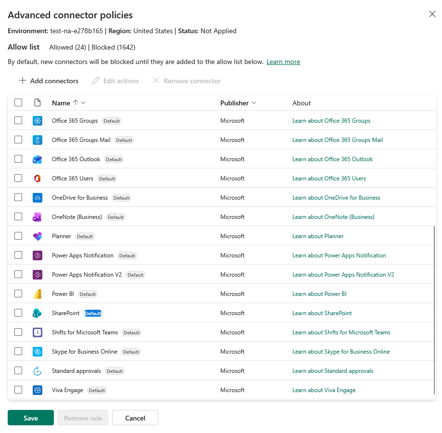Image resolution: width=442 pixels, height=433 pixels.
Task: Click Add connectors in the toolbar
Action: (x=49, y=81)
